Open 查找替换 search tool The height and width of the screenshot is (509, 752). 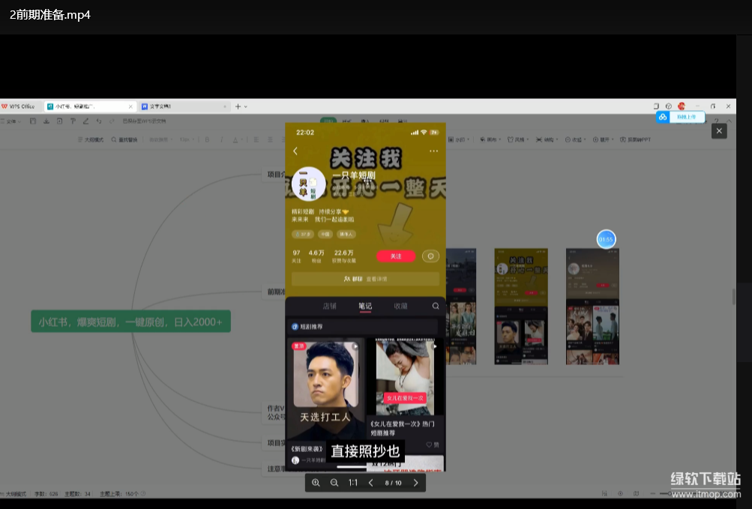(x=124, y=139)
